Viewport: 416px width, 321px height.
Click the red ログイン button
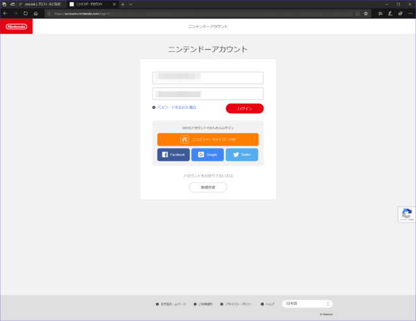point(244,109)
